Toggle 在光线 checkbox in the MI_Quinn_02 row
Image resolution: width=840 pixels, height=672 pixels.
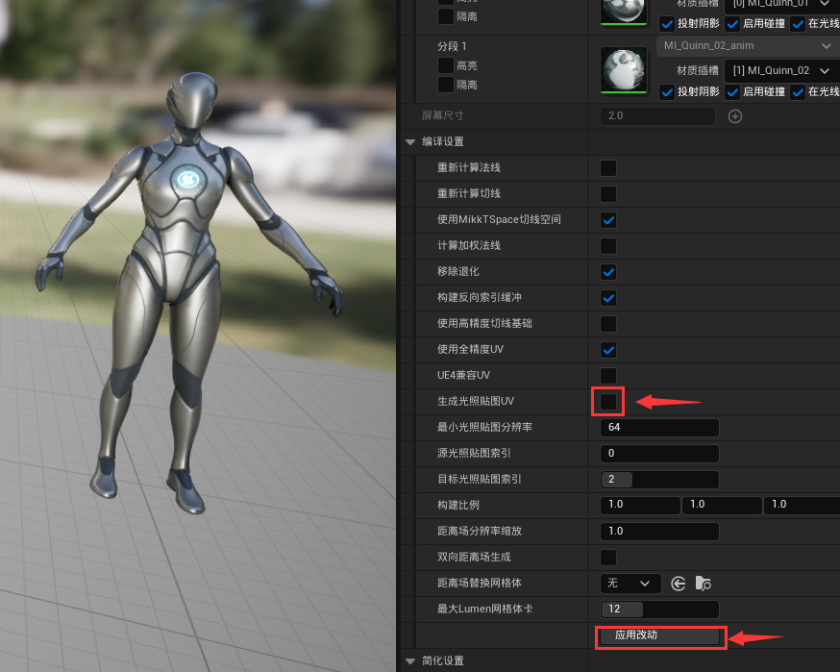tap(798, 92)
